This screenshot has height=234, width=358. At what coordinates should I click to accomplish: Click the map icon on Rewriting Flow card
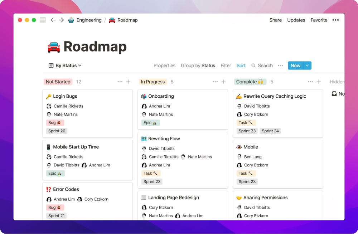144,139
